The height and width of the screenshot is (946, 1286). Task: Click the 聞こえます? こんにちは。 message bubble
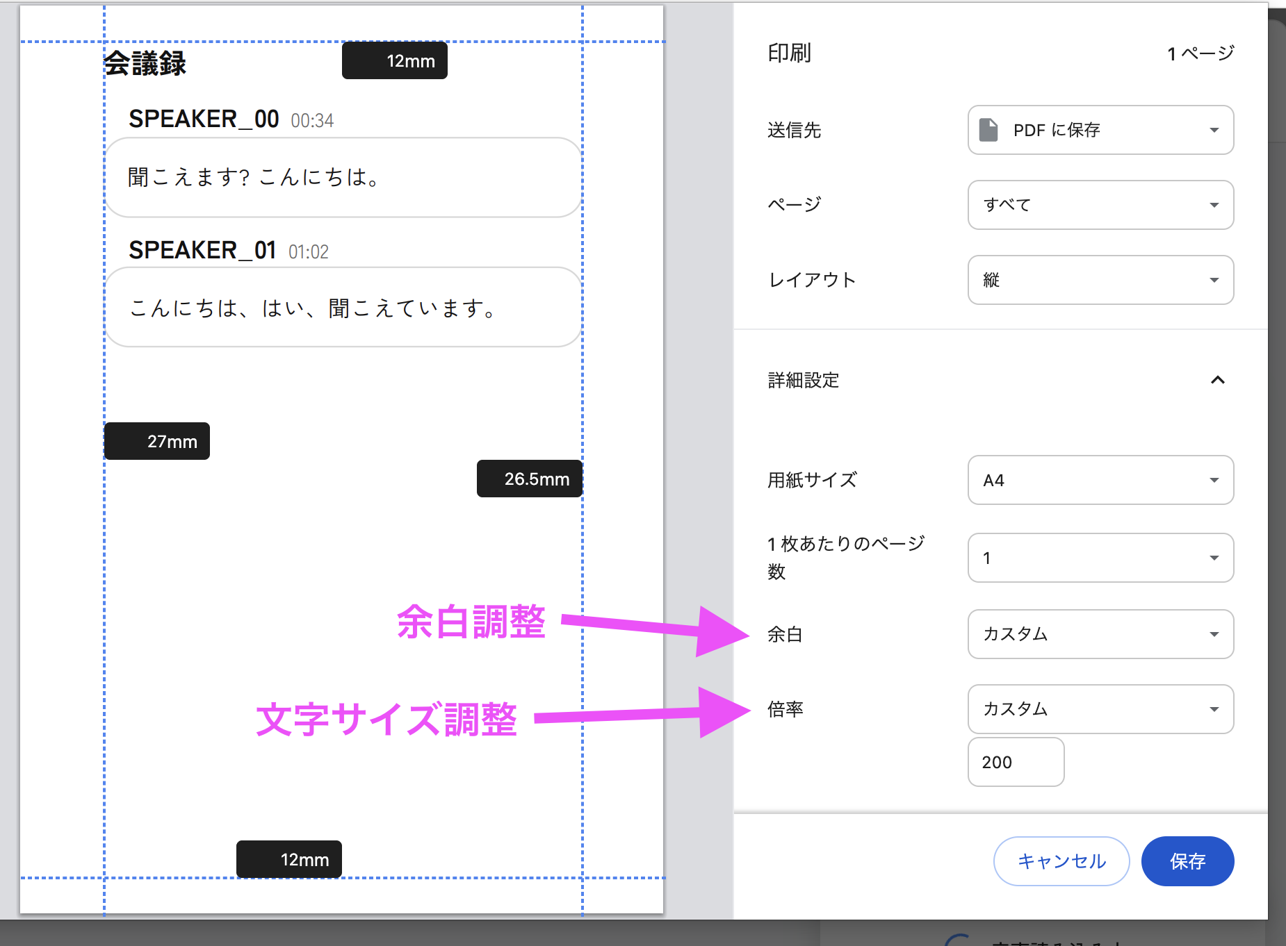point(343,177)
